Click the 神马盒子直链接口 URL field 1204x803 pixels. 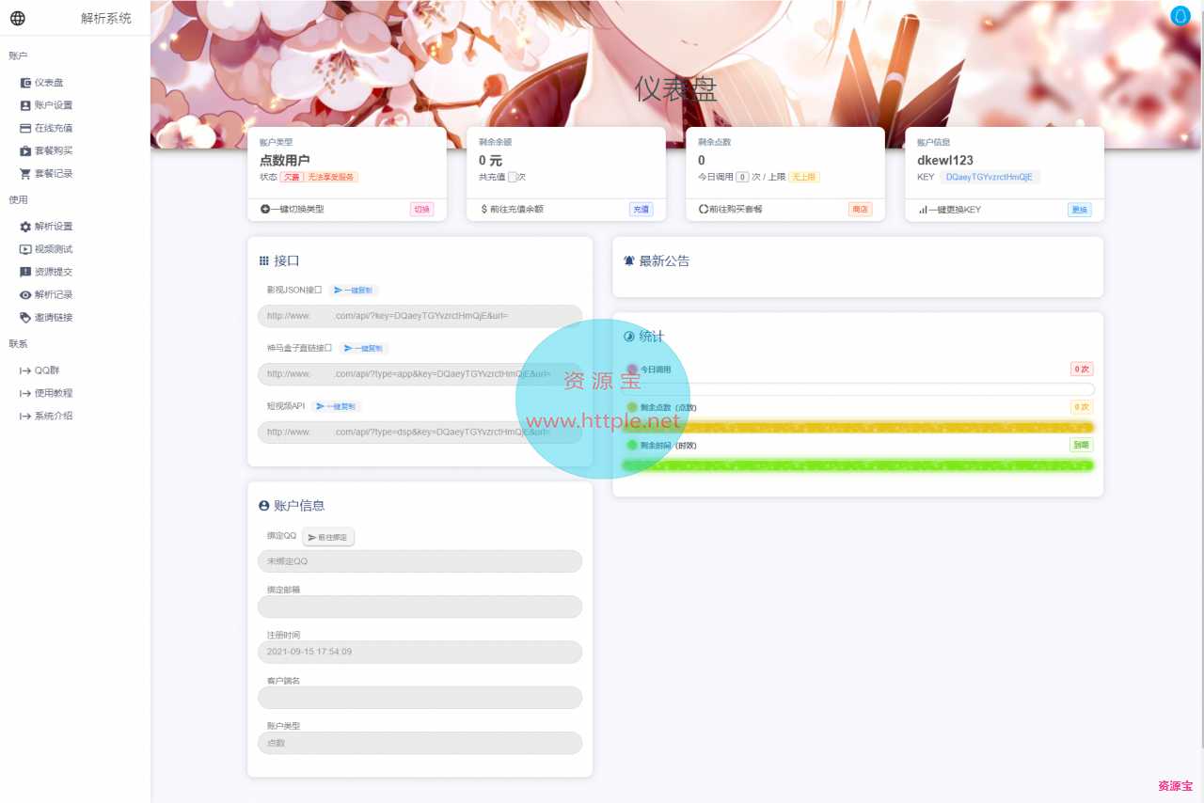420,374
